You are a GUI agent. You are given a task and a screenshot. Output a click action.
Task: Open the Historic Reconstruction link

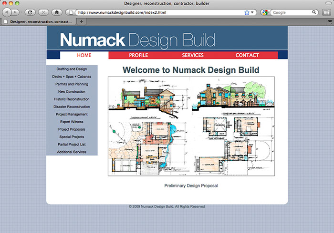click(72, 99)
